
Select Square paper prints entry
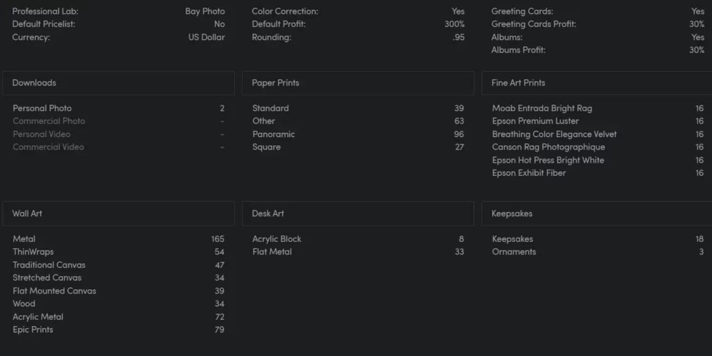click(x=358, y=147)
